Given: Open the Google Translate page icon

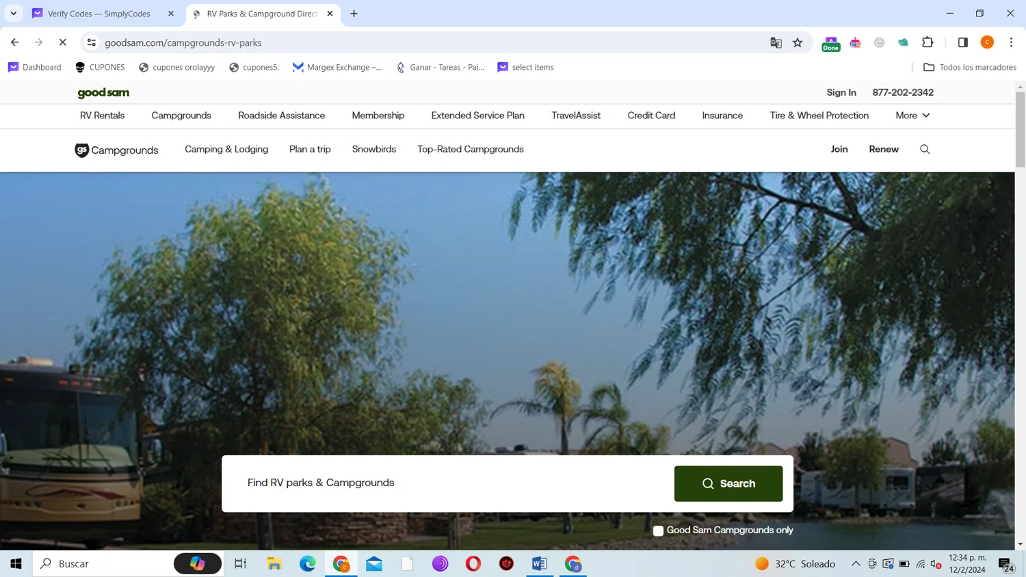Looking at the screenshot, I should point(776,42).
